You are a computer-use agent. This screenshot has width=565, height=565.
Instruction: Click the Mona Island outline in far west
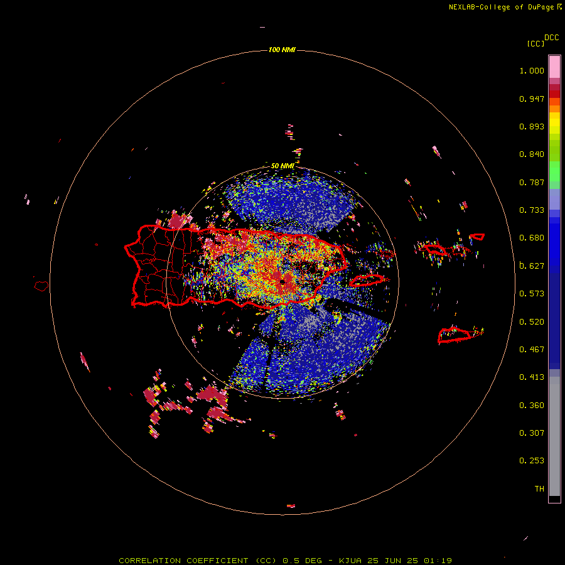pyautogui.click(x=41, y=286)
